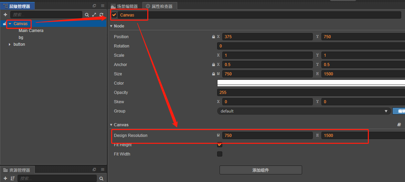Click the Size W field

[267, 74]
